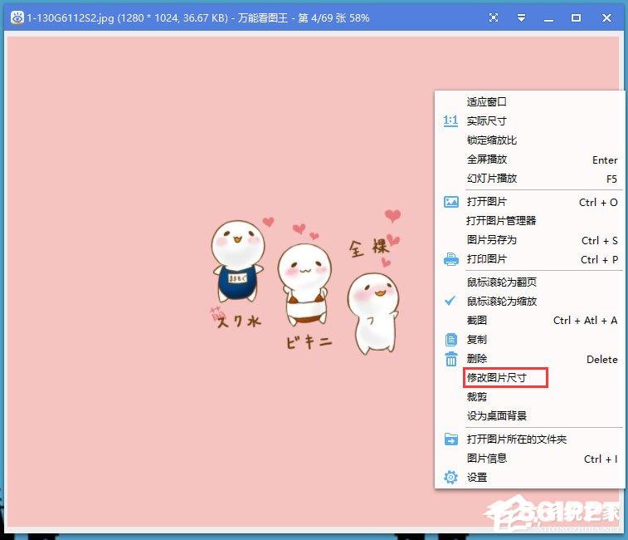The image size is (628, 540).
Task: Toggle the fullscreen icon in title bar
Action: tap(494, 17)
